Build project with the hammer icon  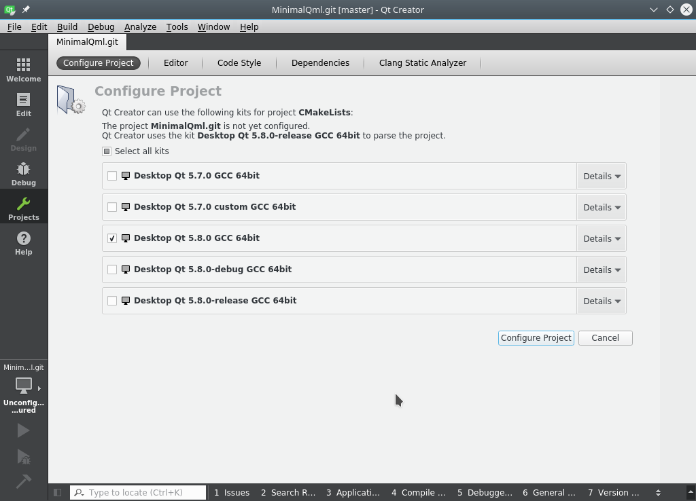[24, 481]
